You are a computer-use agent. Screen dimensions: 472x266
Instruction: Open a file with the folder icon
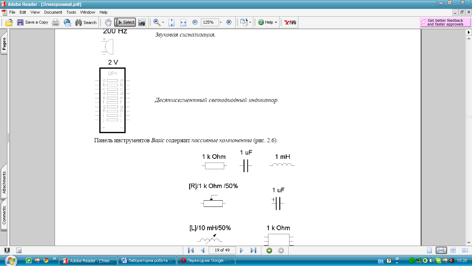pyautogui.click(x=9, y=22)
